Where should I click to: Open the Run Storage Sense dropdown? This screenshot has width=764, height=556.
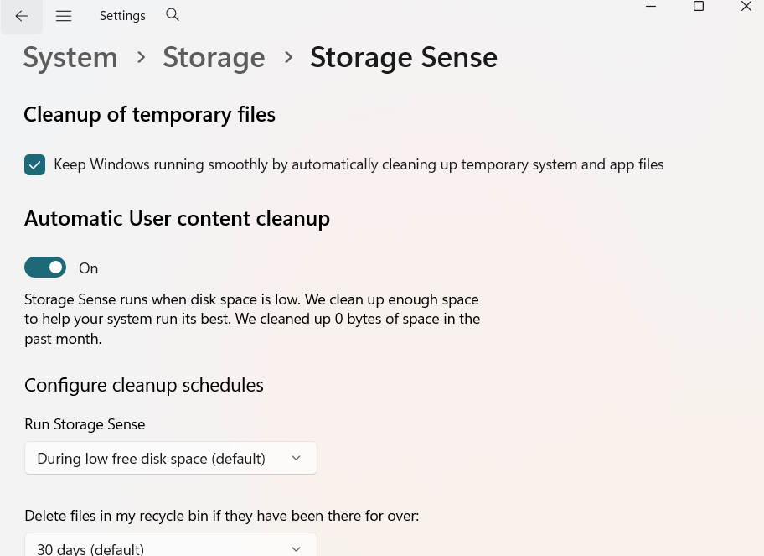click(171, 458)
